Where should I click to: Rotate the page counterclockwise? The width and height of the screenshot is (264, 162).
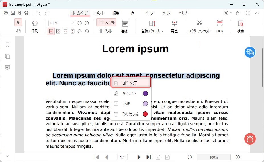tap(87, 31)
